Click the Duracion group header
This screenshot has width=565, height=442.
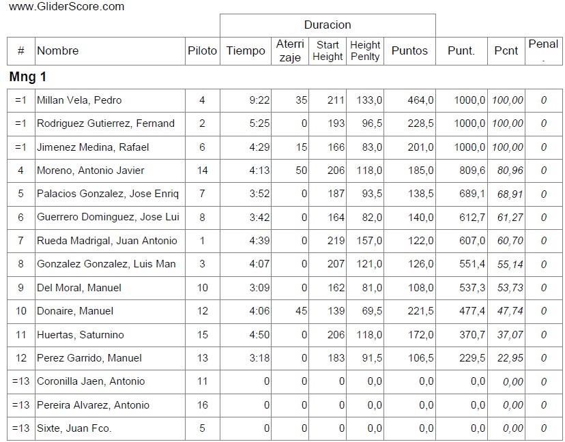(x=328, y=25)
